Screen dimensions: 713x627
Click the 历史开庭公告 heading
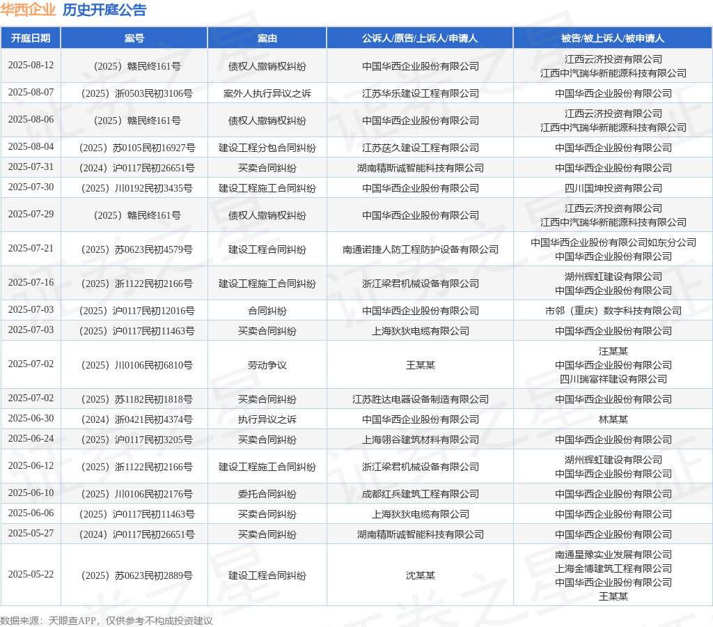[x=104, y=10]
